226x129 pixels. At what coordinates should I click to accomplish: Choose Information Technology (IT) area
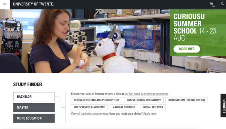pos(187,100)
